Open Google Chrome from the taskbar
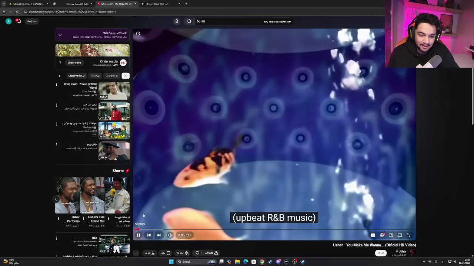Viewport: 474px width, 266px height. click(x=262, y=262)
